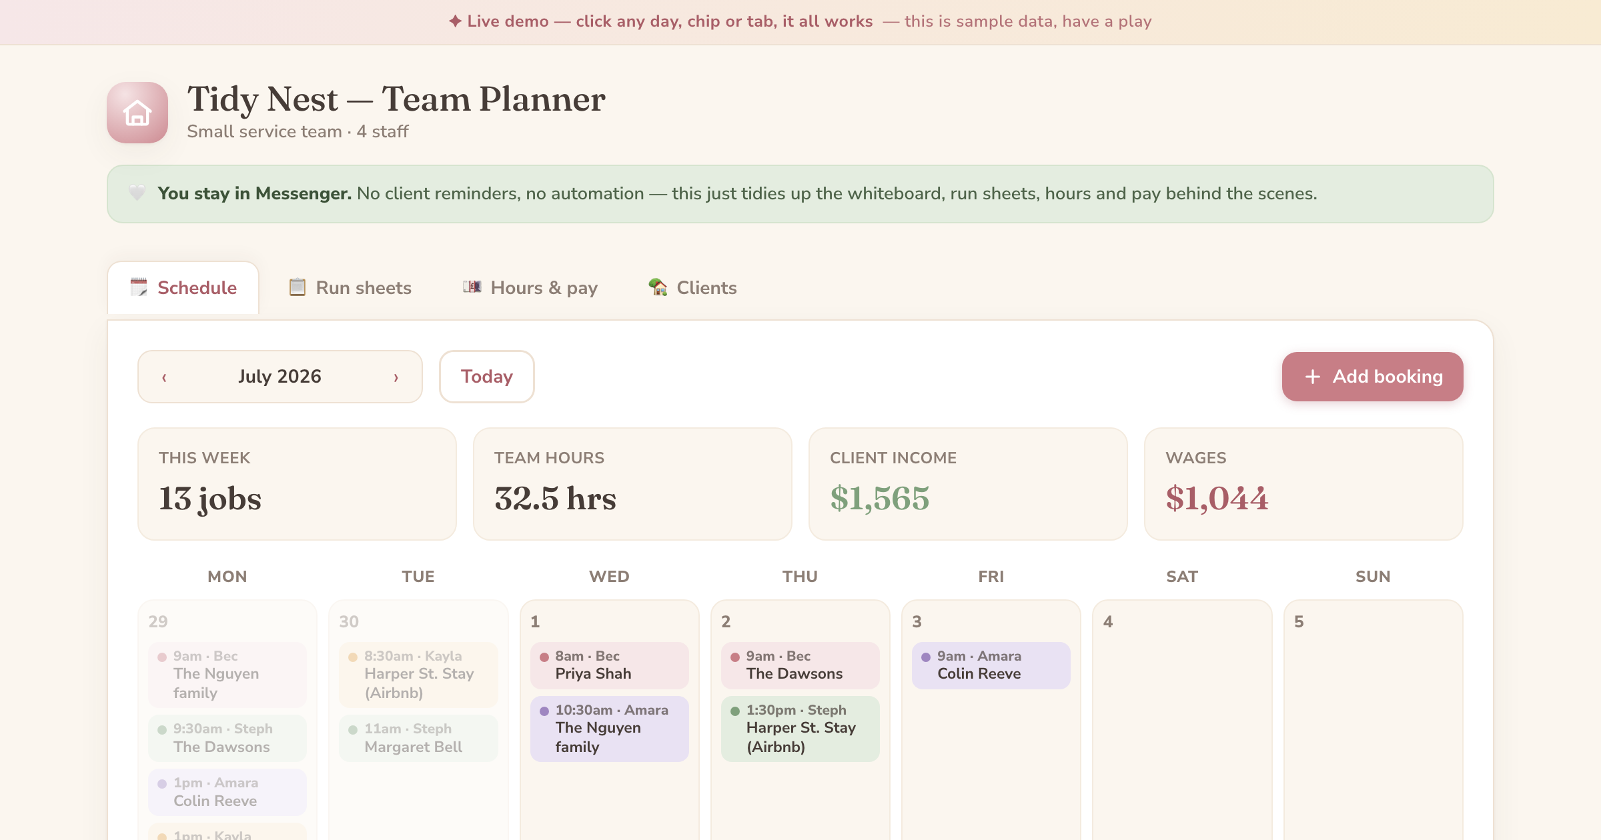This screenshot has width=1601, height=840.
Task: Click the July 2026 month label
Action: [280, 377]
